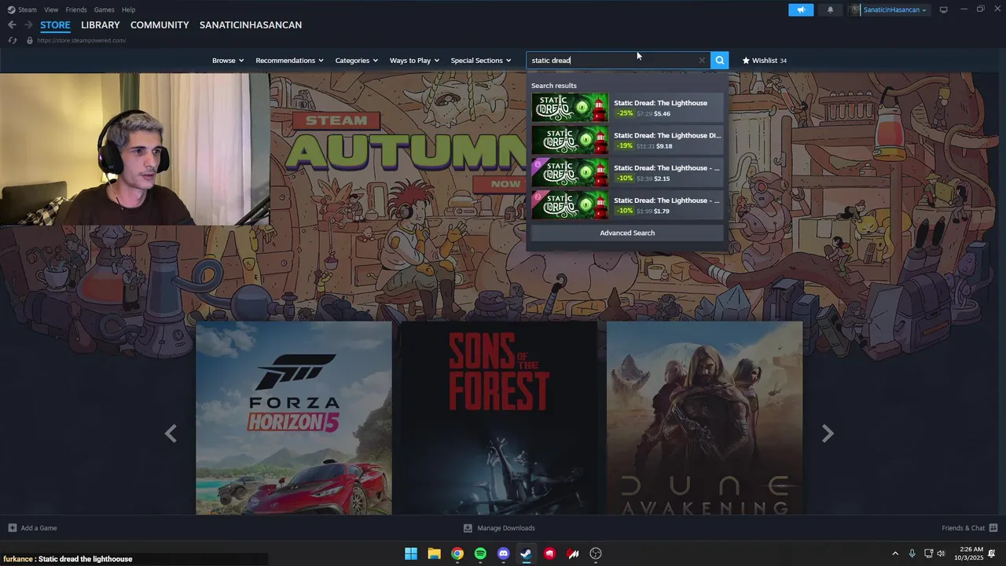The height and width of the screenshot is (566, 1006).
Task: Clear the search field with X icon
Action: 702,61
